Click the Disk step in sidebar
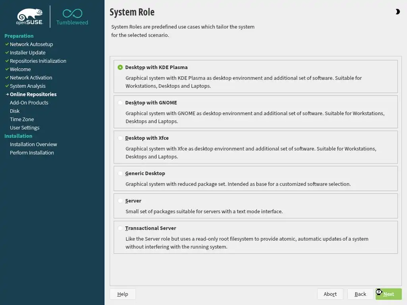Viewport: 407px width, 305px height. click(x=15, y=111)
